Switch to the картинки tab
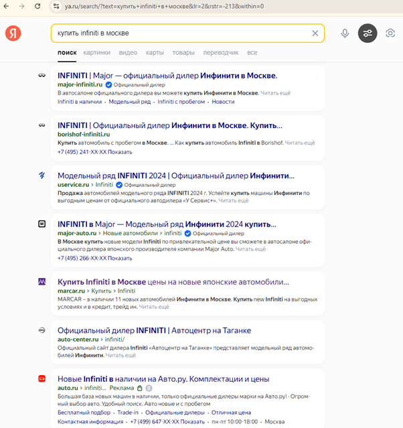 tap(97, 52)
